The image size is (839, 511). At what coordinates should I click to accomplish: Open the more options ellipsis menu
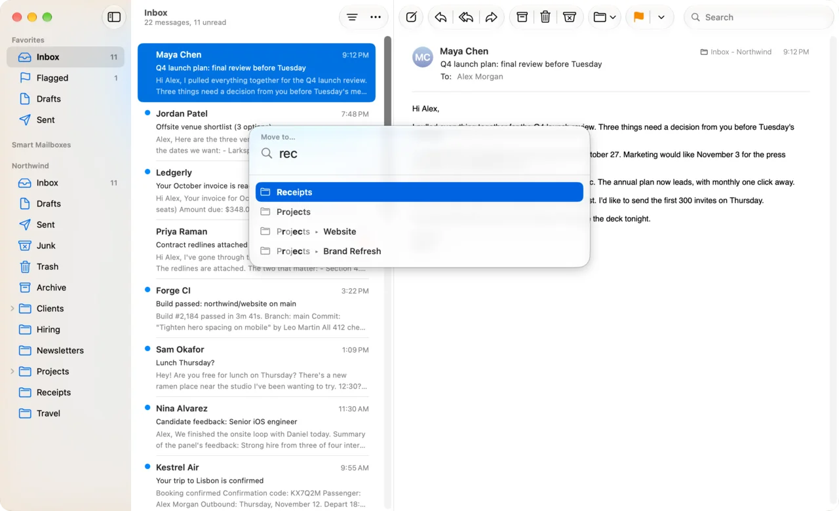click(376, 17)
